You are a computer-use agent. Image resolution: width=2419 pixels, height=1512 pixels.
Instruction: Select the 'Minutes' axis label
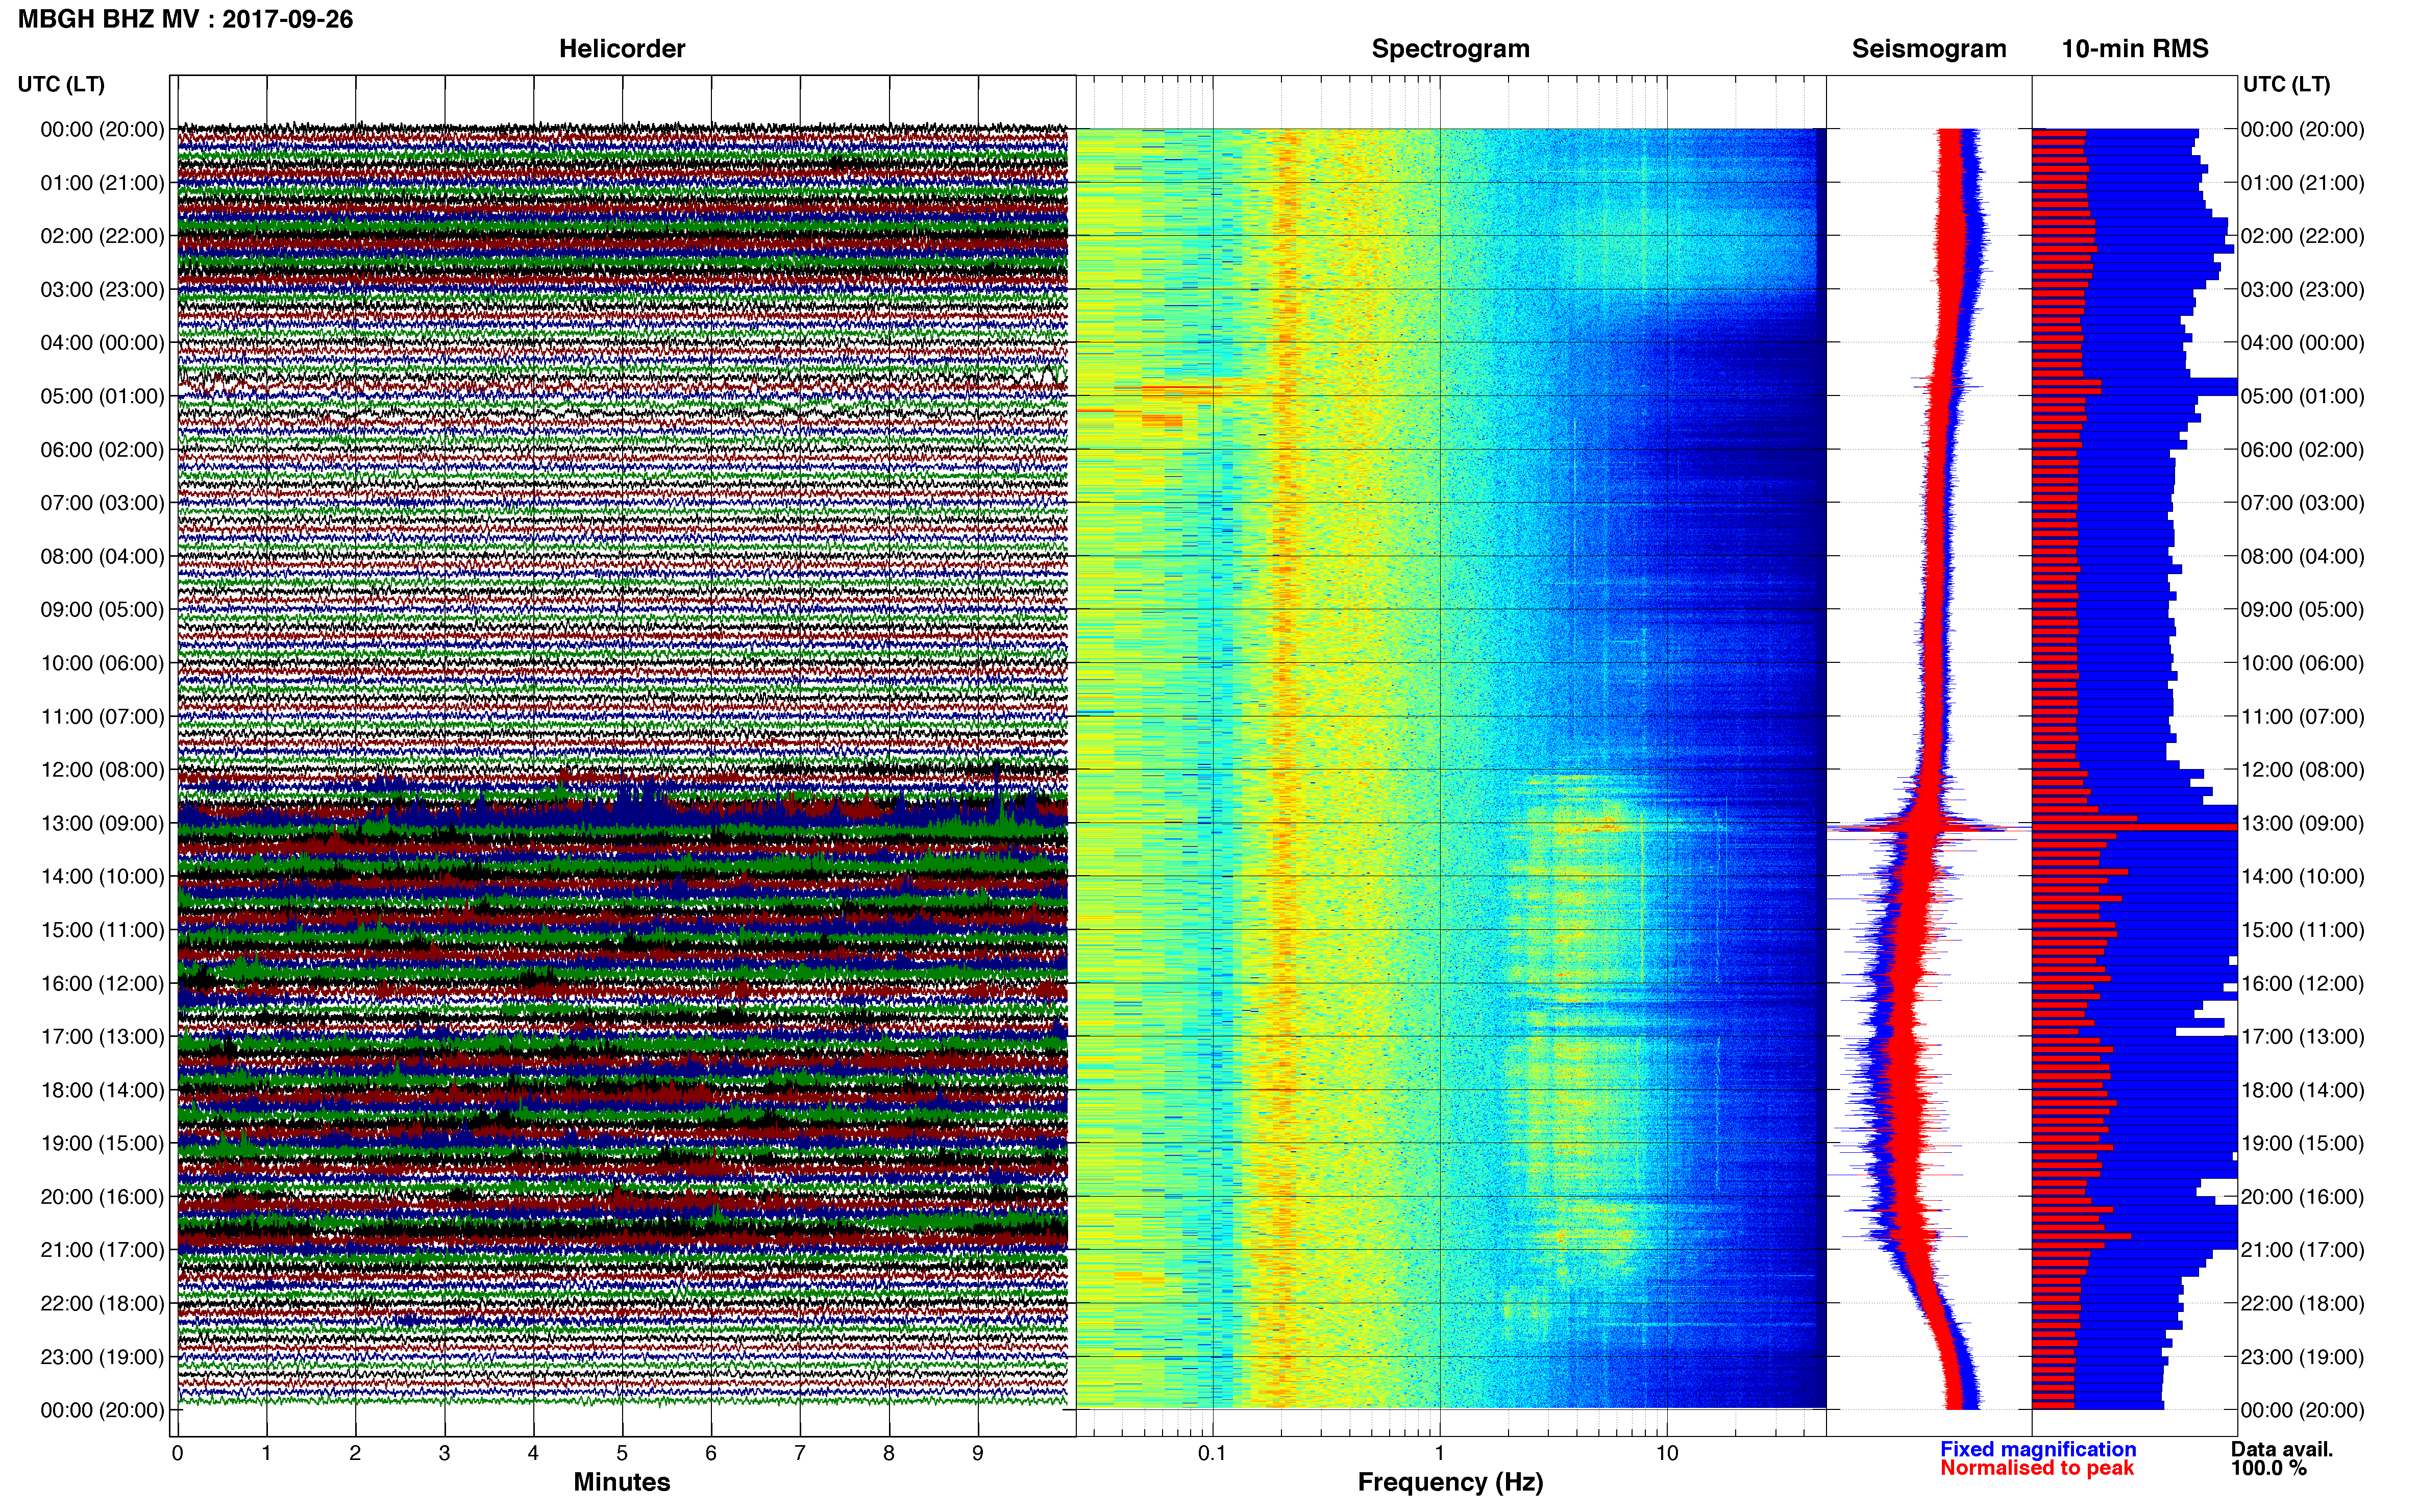(622, 1482)
